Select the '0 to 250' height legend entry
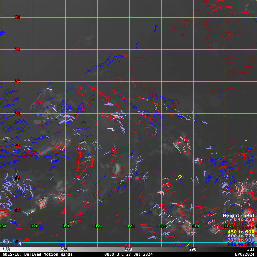257x257 pixels. click(244, 219)
